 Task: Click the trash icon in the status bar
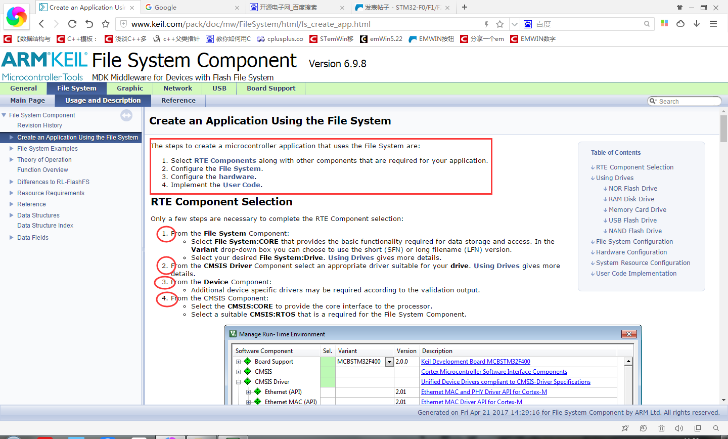[x=661, y=428]
